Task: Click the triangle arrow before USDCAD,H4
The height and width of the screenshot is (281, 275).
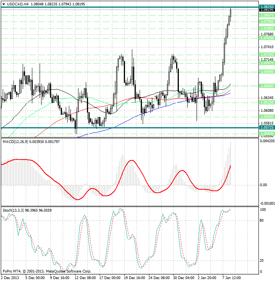Action: tap(3, 4)
